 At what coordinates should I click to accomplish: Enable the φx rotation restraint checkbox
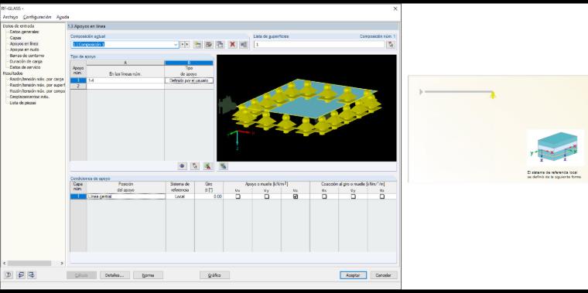coord(324,196)
